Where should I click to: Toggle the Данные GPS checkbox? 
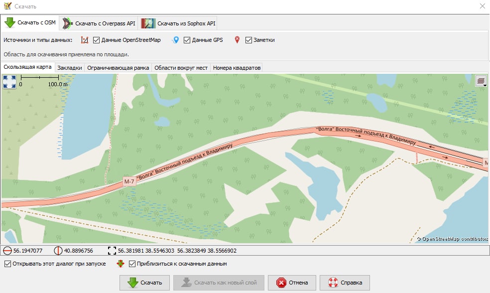[x=187, y=40]
